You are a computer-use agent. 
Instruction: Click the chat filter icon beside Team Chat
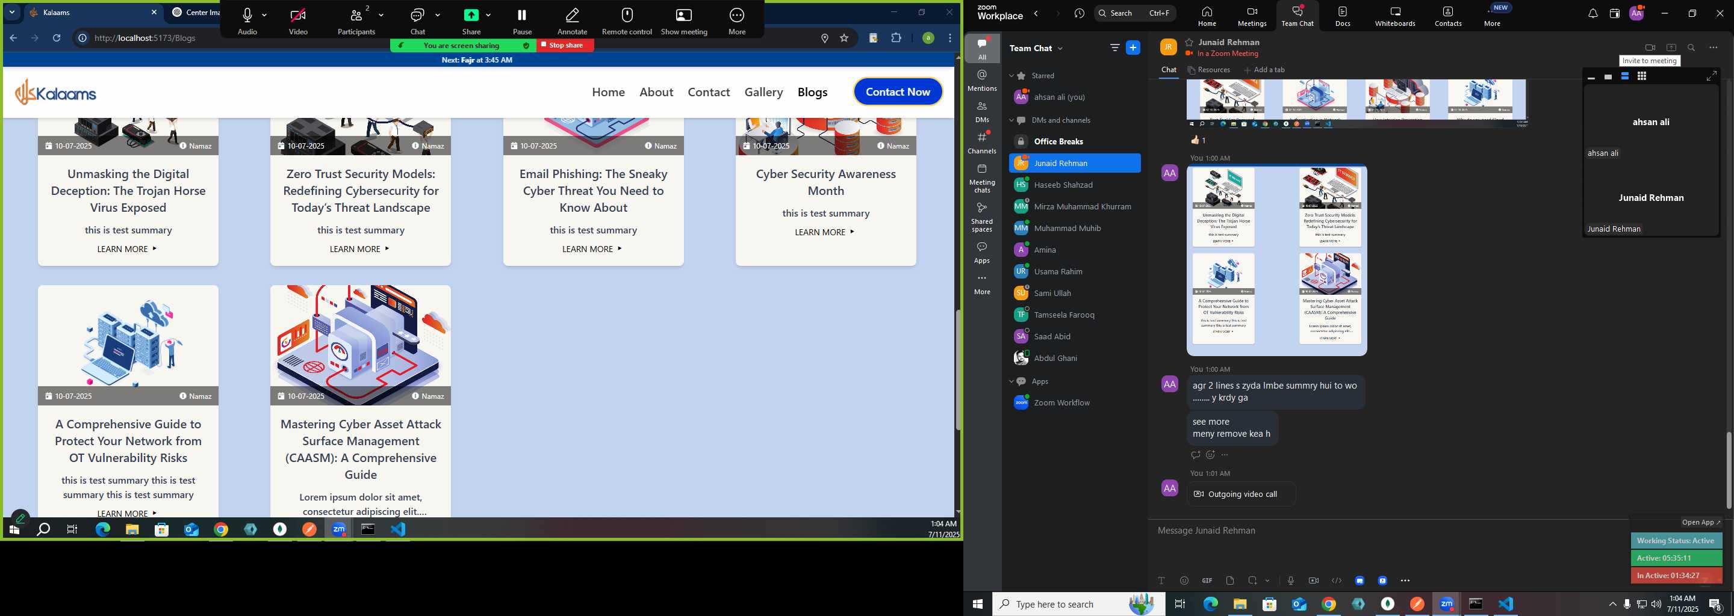1114,48
